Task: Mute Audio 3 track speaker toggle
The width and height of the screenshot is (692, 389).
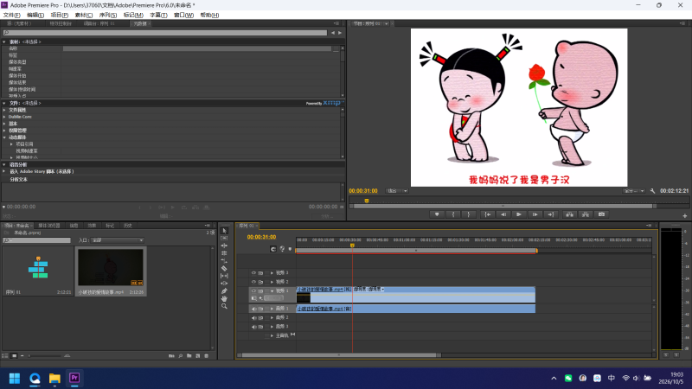Action: [253, 327]
